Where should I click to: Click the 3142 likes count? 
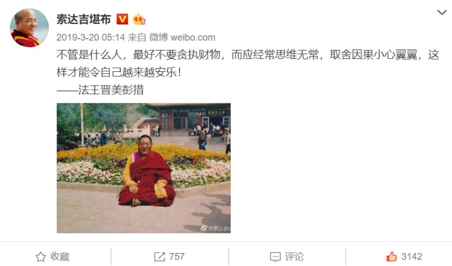coord(412,257)
